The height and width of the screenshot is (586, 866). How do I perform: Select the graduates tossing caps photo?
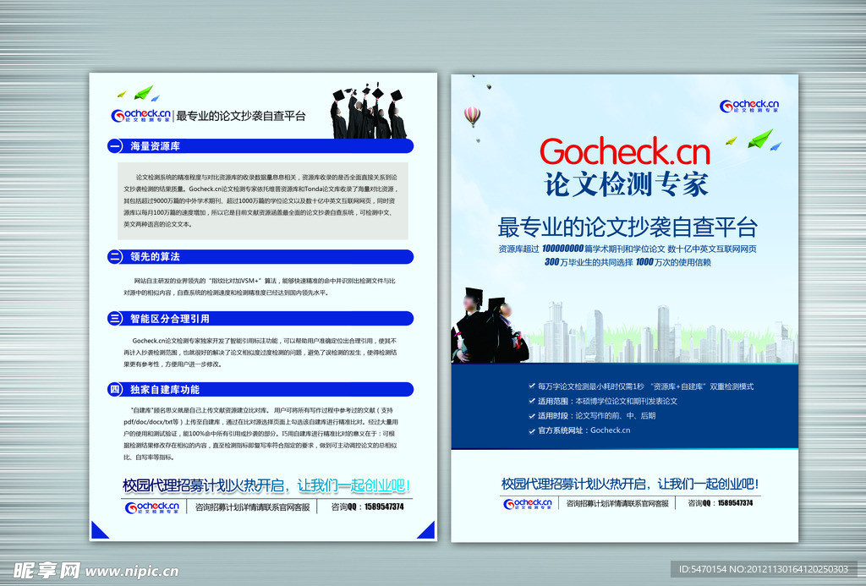pyautogui.click(x=369, y=111)
